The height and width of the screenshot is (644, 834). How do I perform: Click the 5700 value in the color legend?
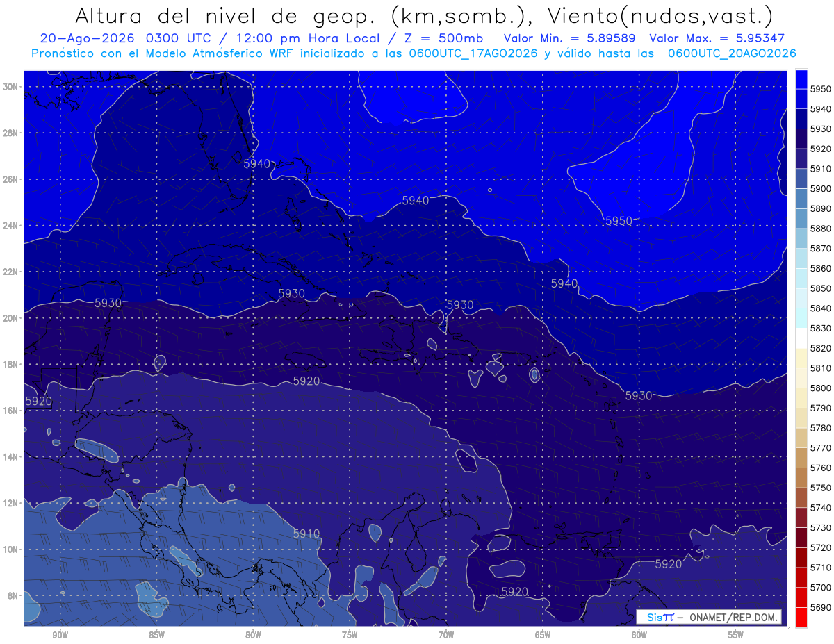pyautogui.click(x=821, y=587)
